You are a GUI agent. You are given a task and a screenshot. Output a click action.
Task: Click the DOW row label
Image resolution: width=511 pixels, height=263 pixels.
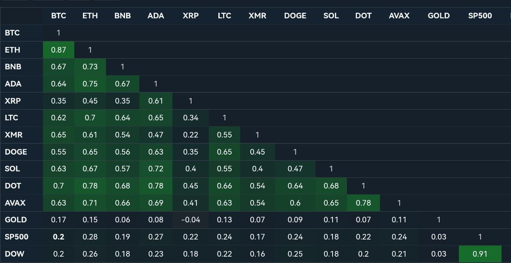click(13, 254)
